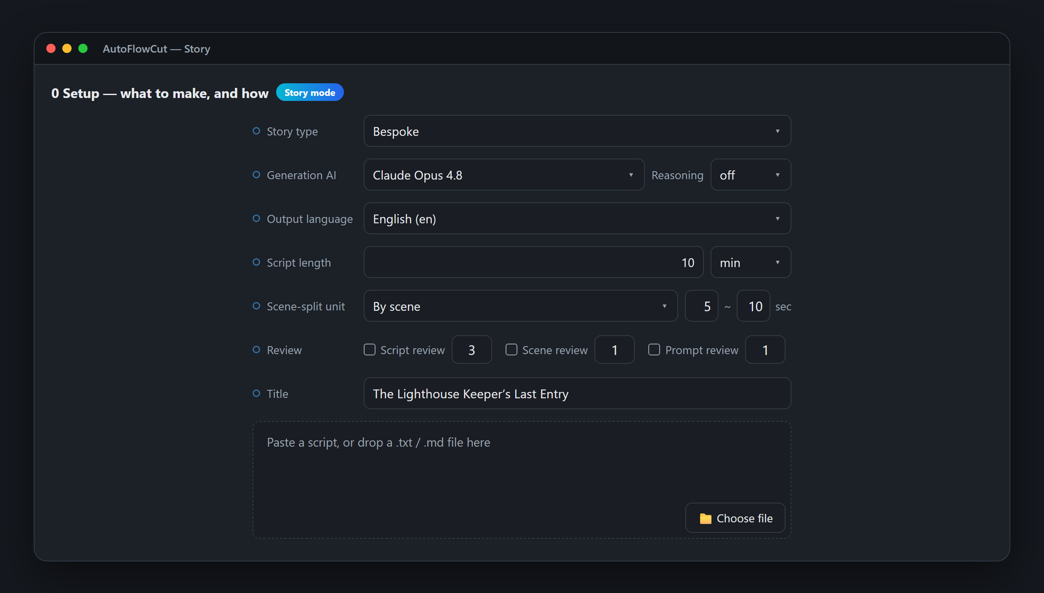The image size is (1044, 593).
Task: Click the Script review label
Action: (x=413, y=350)
